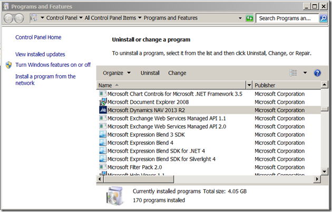Select Microsoft Document Explorer 2008 row text
The image size is (332, 212).
(148, 102)
